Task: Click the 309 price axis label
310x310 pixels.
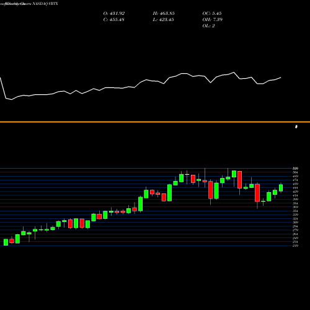Action: (296, 223)
